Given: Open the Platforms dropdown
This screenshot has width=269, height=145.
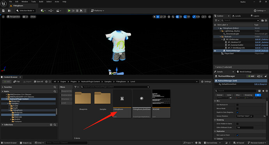Looking at the screenshot, I should coord(97,11).
